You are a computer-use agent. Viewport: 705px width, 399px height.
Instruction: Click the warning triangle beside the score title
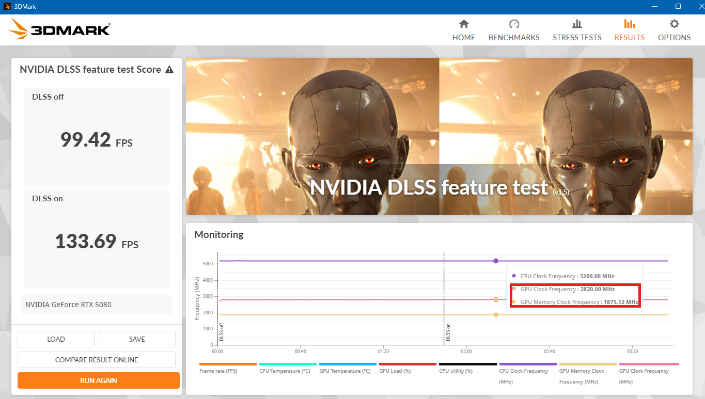pyautogui.click(x=169, y=70)
